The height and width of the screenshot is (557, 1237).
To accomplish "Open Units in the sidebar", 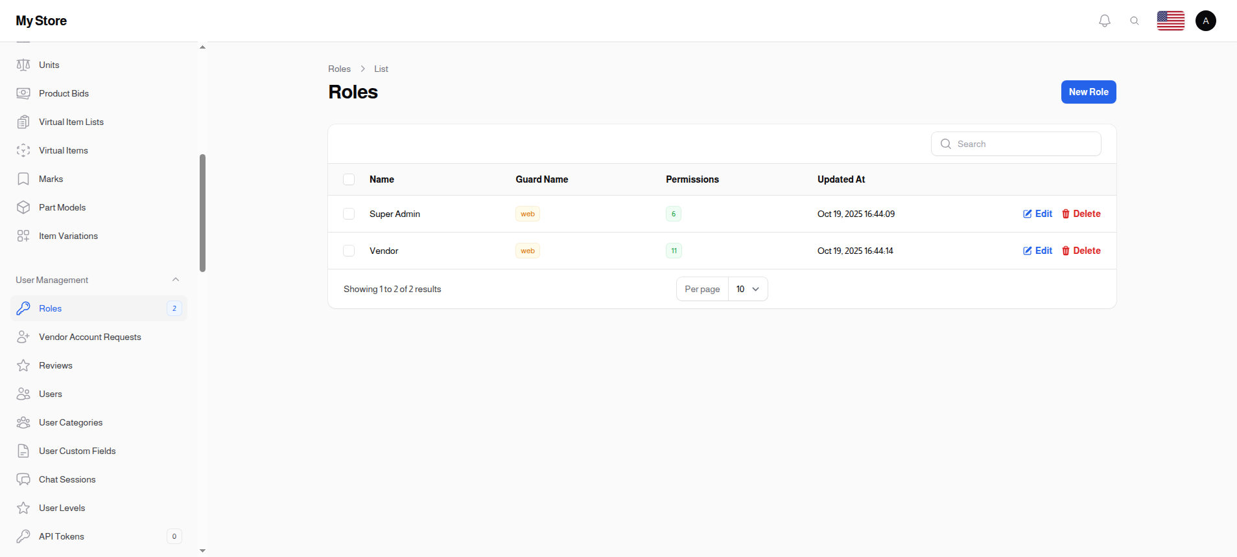I will click(99, 65).
